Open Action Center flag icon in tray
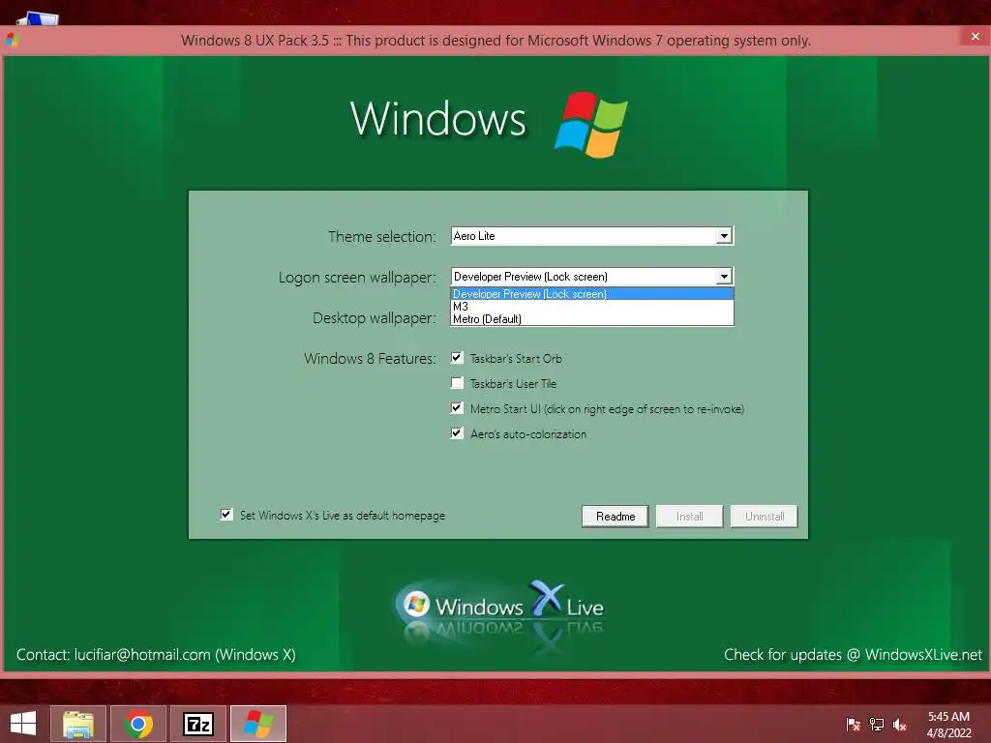The width and height of the screenshot is (991, 743). click(854, 725)
